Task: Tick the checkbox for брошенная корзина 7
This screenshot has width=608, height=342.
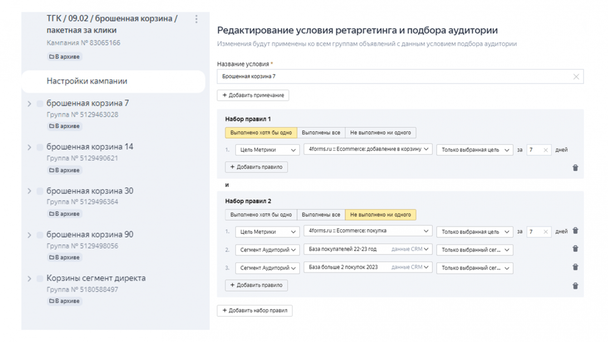Action: pos(40,104)
